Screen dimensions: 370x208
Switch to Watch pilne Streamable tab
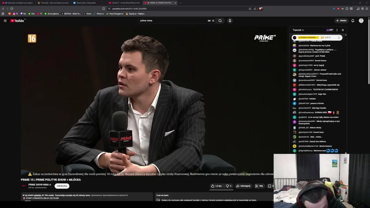88,3
